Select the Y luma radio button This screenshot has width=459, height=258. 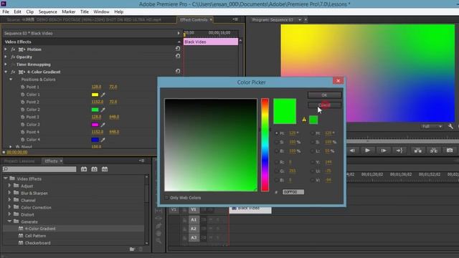pos(313,162)
